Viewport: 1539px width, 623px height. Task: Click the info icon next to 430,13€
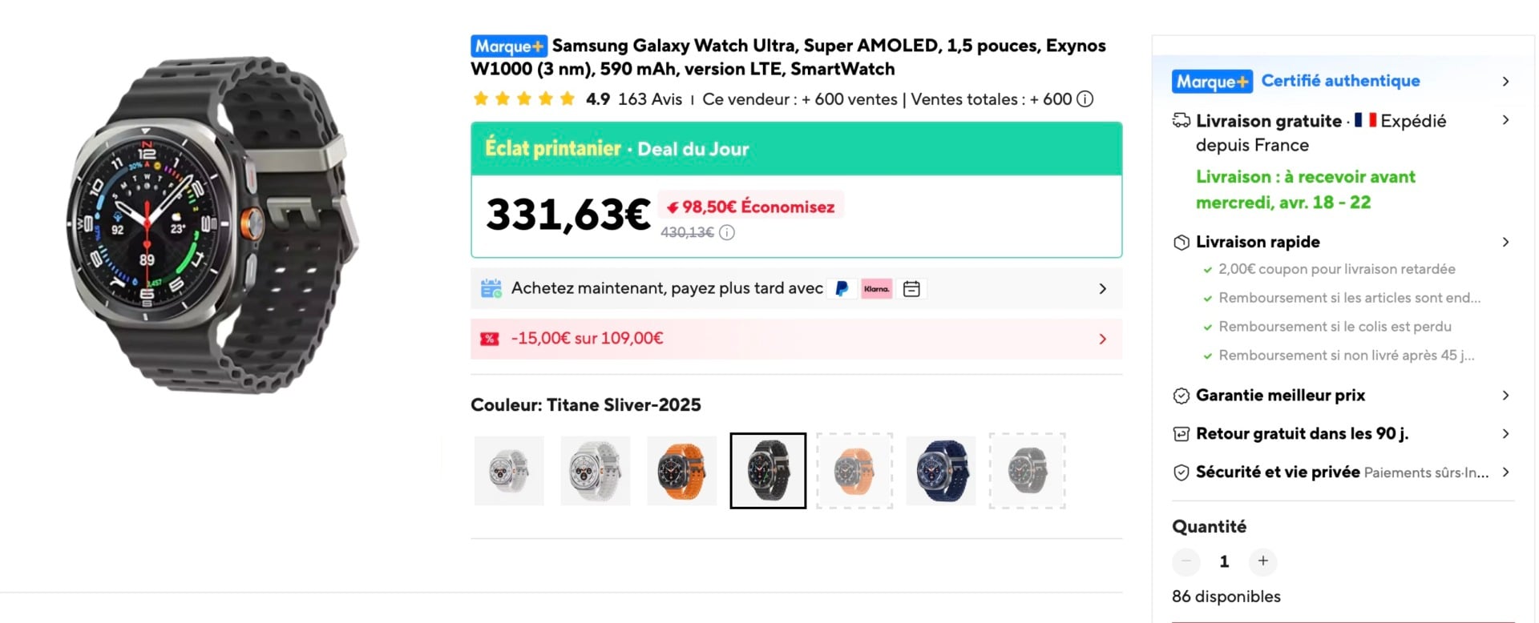coord(727,233)
